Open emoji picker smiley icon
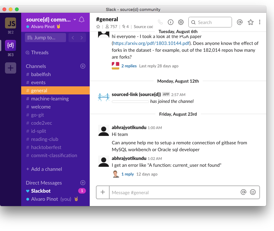 click(253, 192)
